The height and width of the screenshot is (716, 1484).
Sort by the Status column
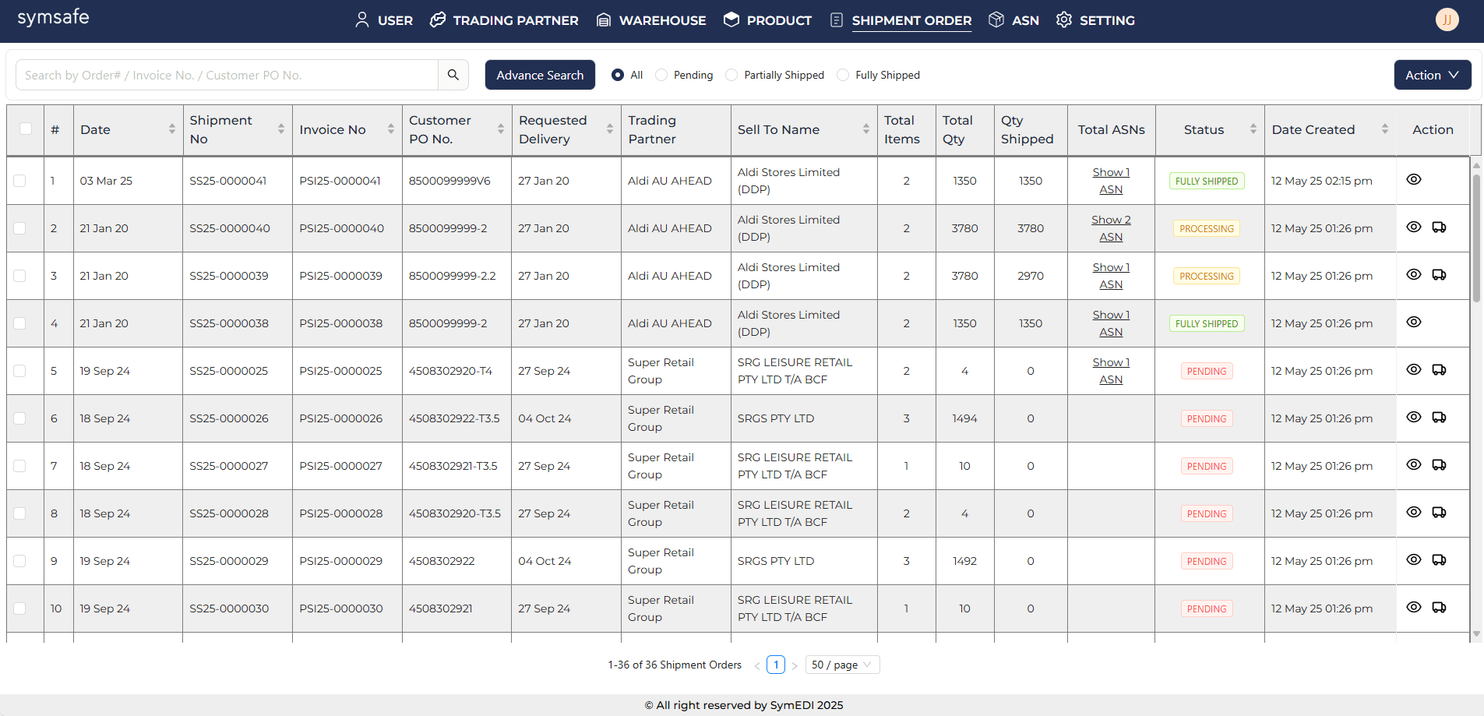click(x=1253, y=129)
